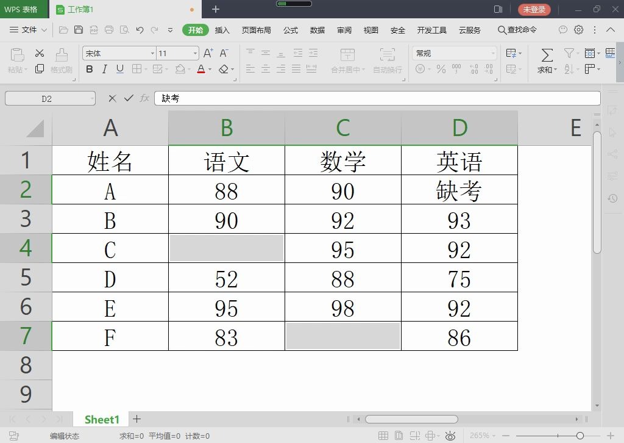This screenshot has height=443, width=624.
Task: Apply font color with the A icon
Action: [x=200, y=68]
